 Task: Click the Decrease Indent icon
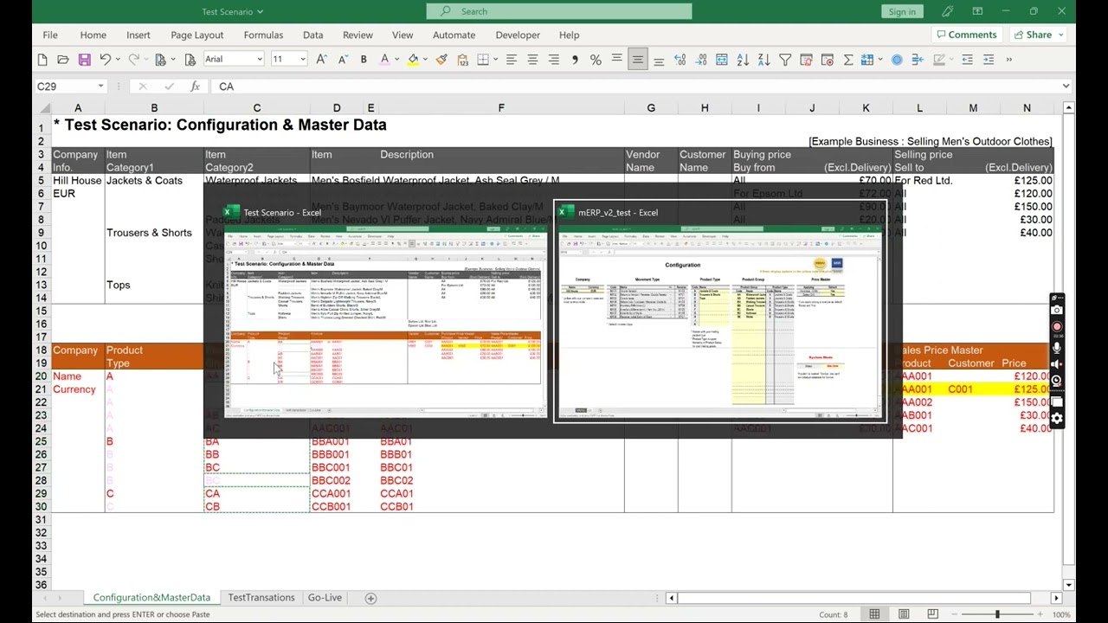click(968, 60)
